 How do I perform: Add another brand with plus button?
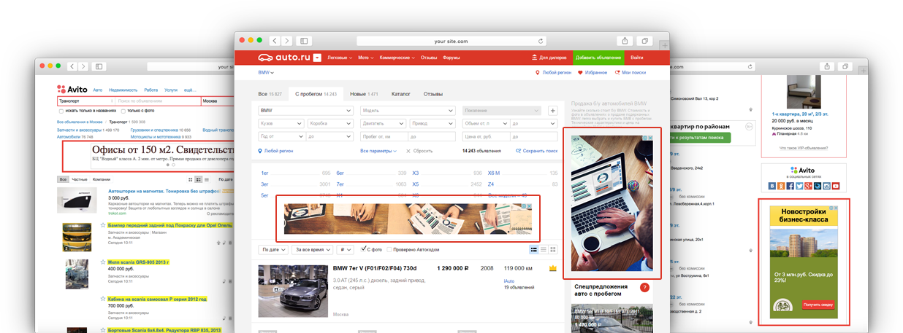(x=552, y=111)
